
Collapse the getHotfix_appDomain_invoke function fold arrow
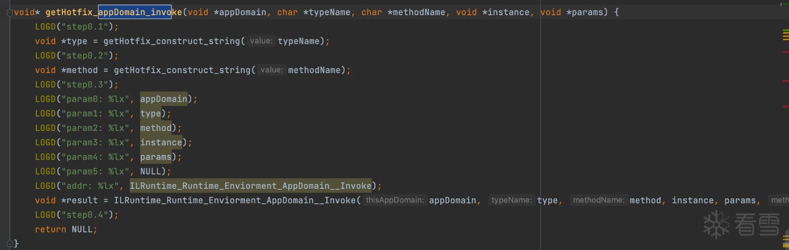pos(10,13)
